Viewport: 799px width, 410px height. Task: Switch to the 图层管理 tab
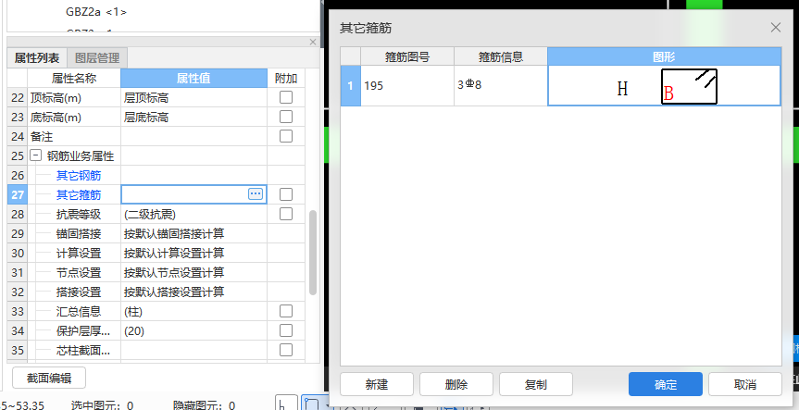click(x=97, y=58)
